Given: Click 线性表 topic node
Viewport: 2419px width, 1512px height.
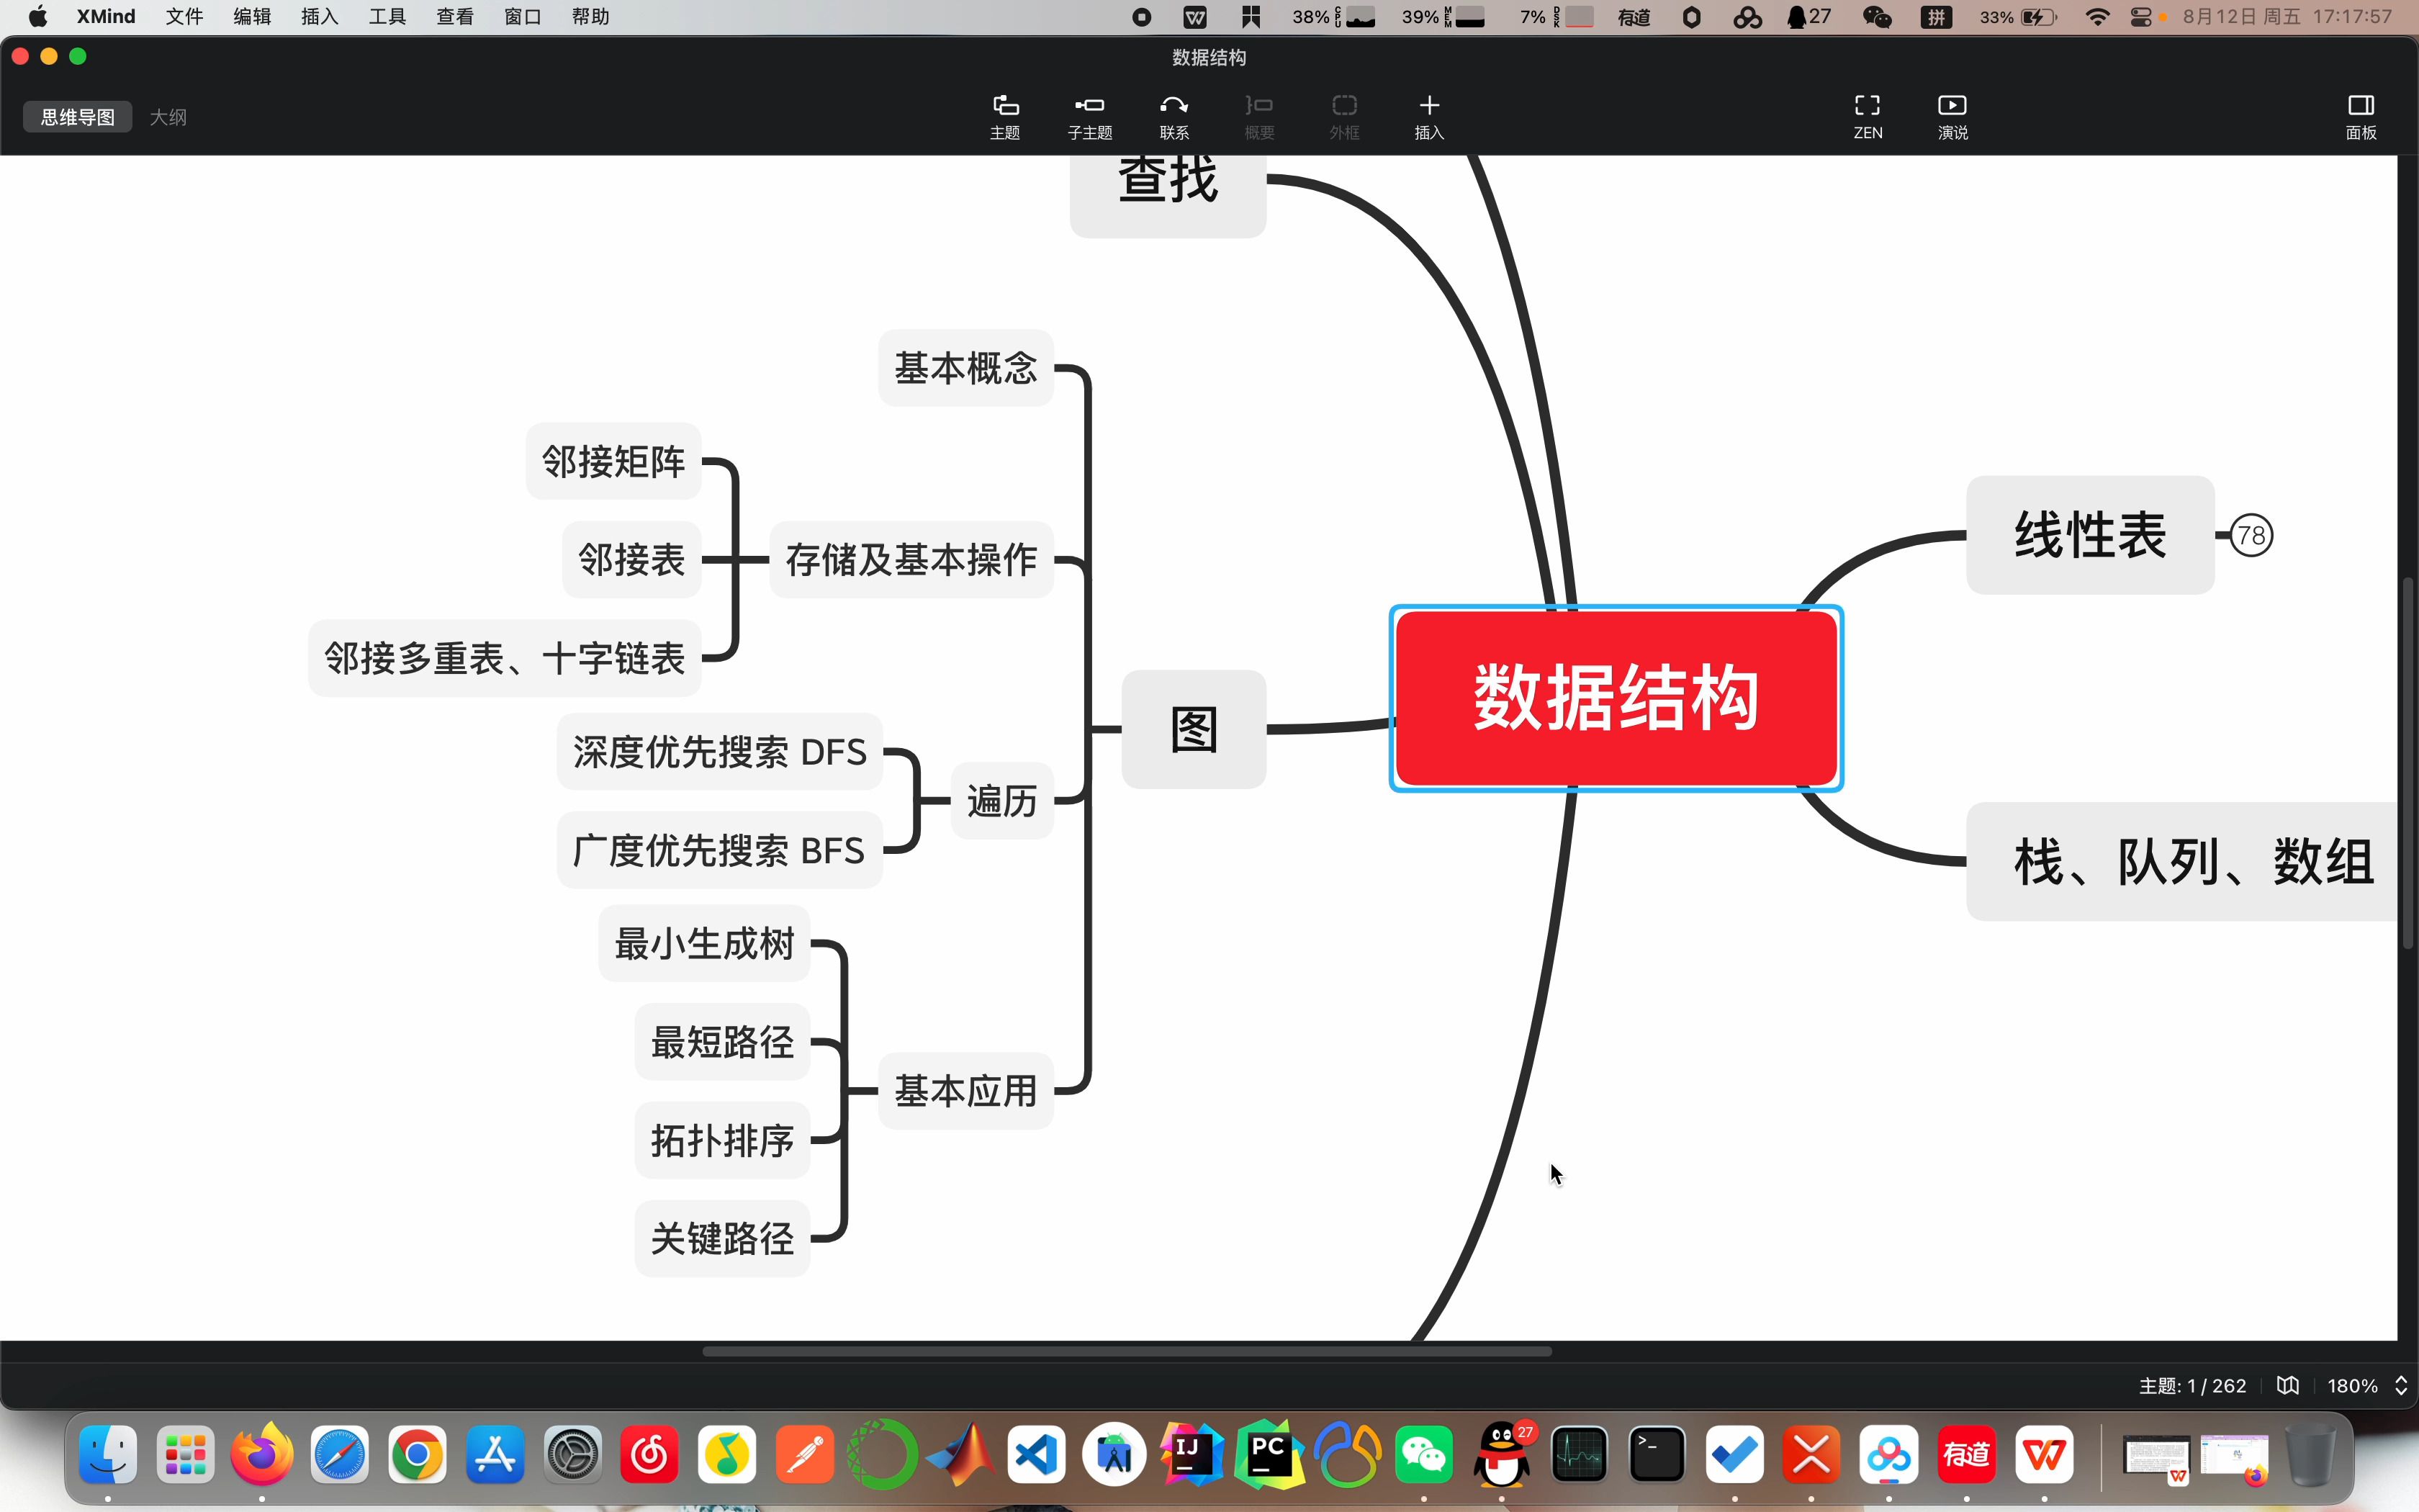Looking at the screenshot, I should (x=2090, y=535).
